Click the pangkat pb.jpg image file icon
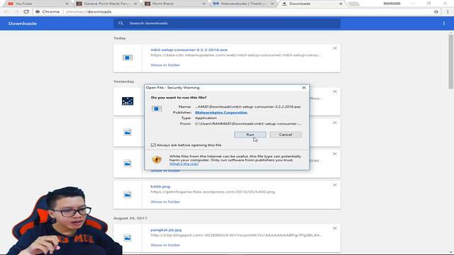Viewport: 454px width, 255px height. pyautogui.click(x=128, y=238)
